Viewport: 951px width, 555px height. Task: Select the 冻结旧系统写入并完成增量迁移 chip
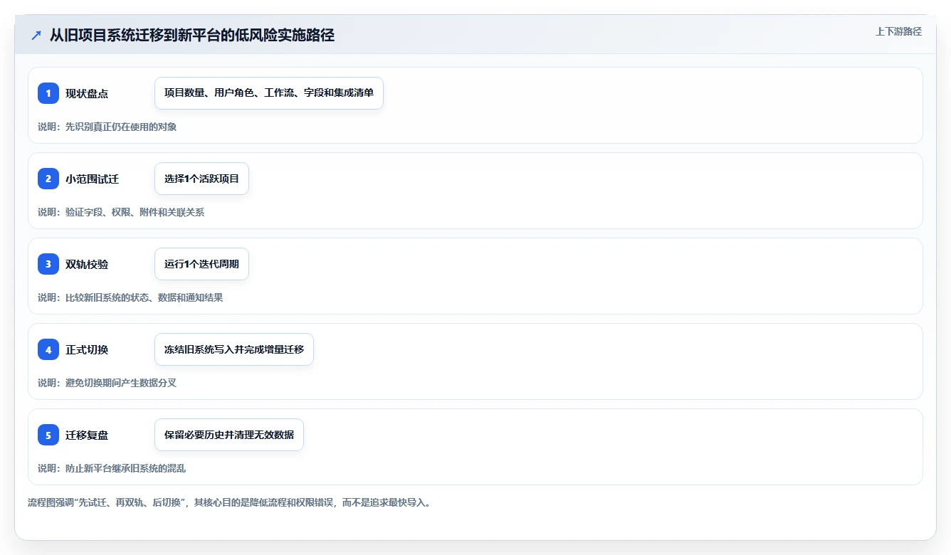pos(234,349)
